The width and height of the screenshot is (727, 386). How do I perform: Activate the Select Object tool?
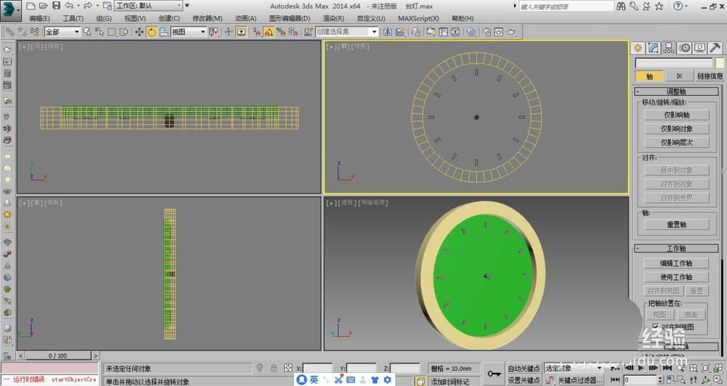[x=87, y=31]
